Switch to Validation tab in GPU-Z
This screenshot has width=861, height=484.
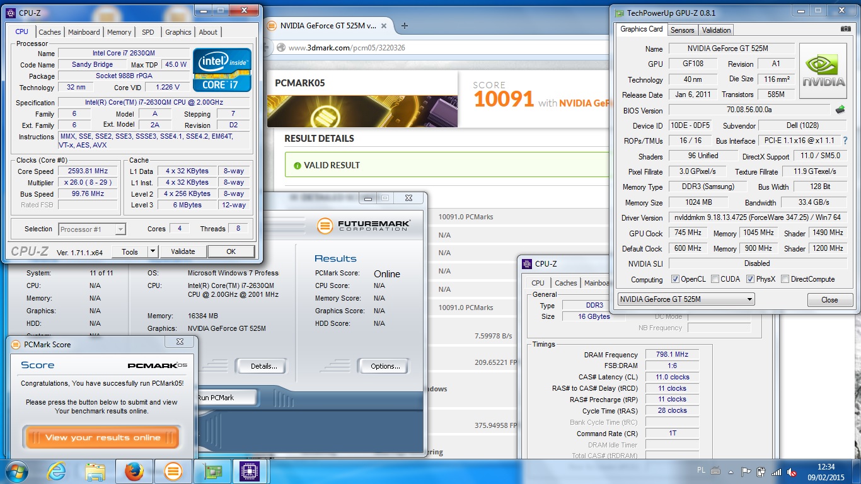[x=716, y=30]
